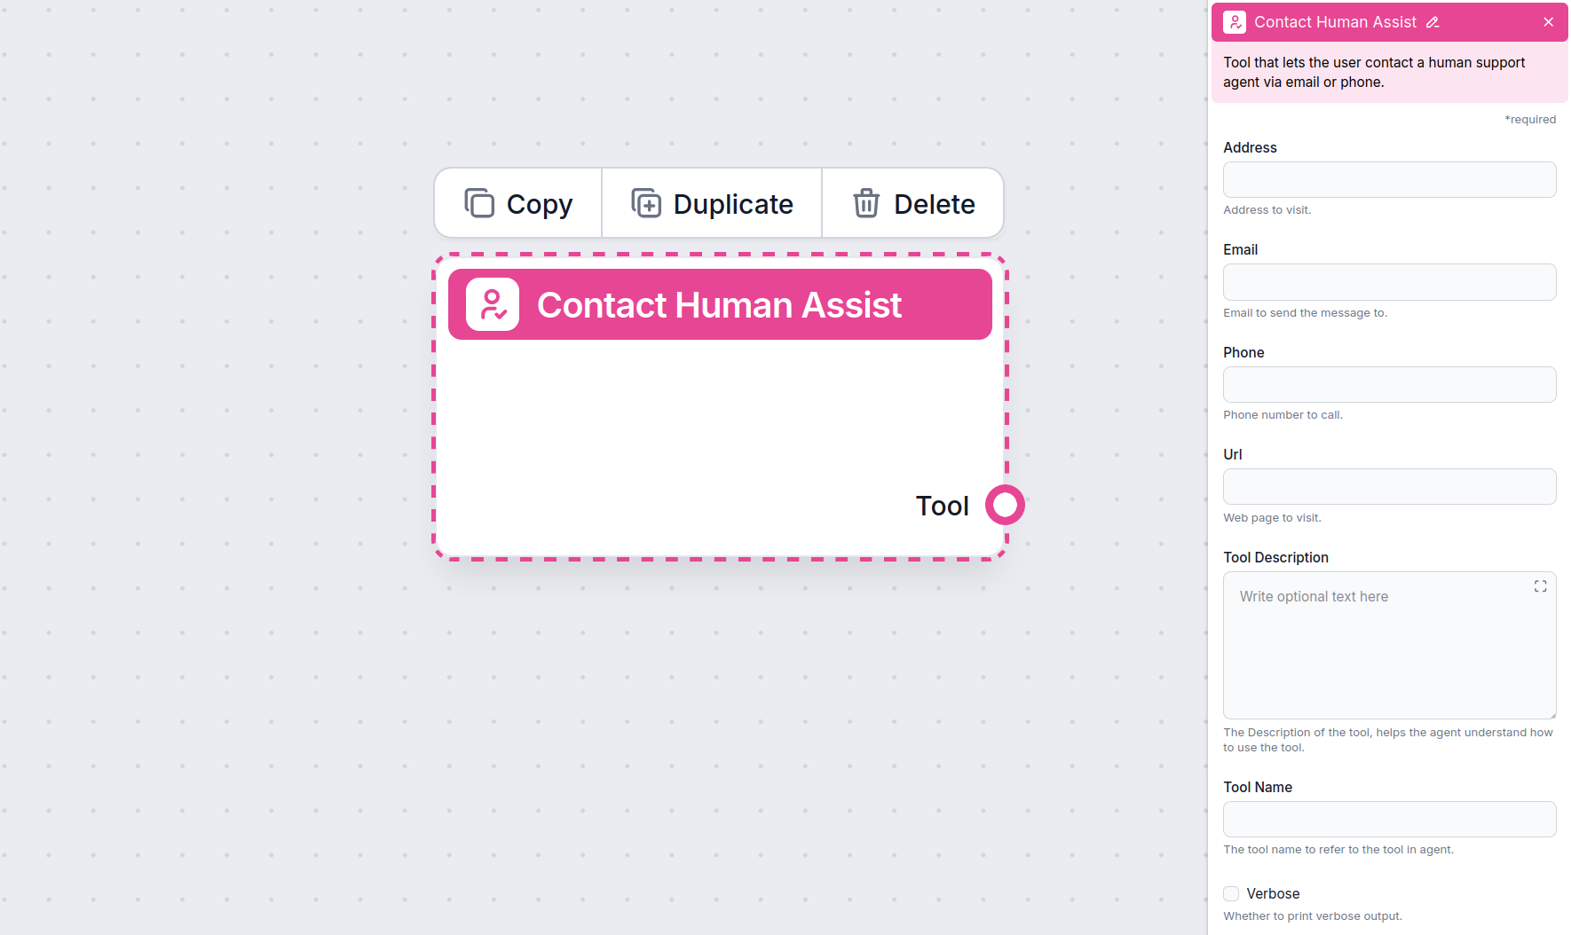Click the Duplicate icon above the node
Viewport: 1571px width, 935px height.
coord(647,203)
